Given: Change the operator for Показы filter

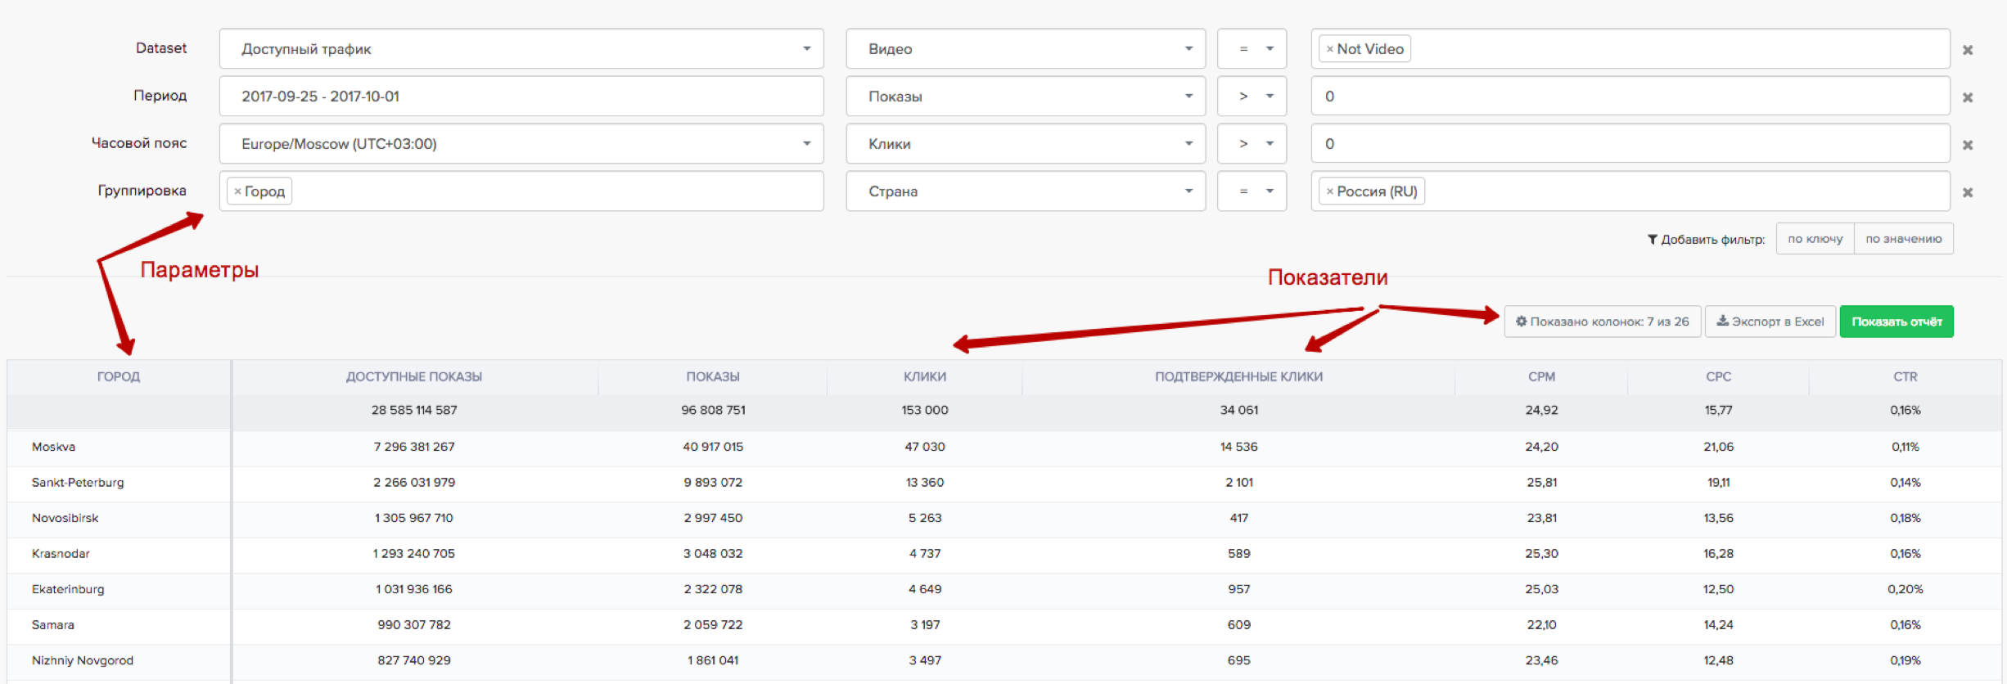Looking at the screenshot, I should (1252, 97).
